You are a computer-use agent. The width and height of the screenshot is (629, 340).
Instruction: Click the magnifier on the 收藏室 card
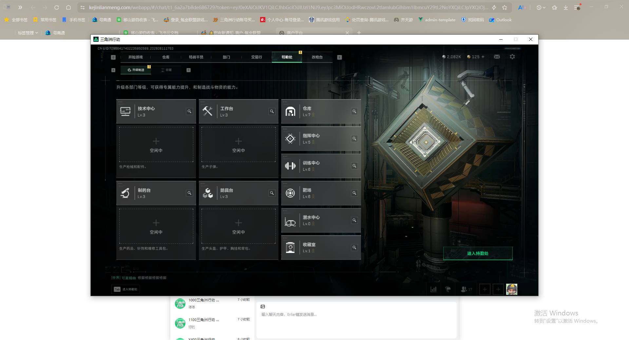pyautogui.click(x=354, y=247)
